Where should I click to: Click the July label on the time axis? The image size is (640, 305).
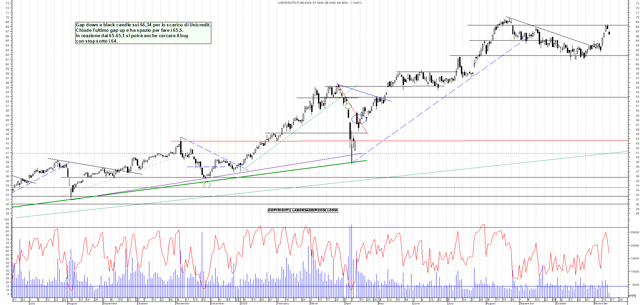coord(33,304)
